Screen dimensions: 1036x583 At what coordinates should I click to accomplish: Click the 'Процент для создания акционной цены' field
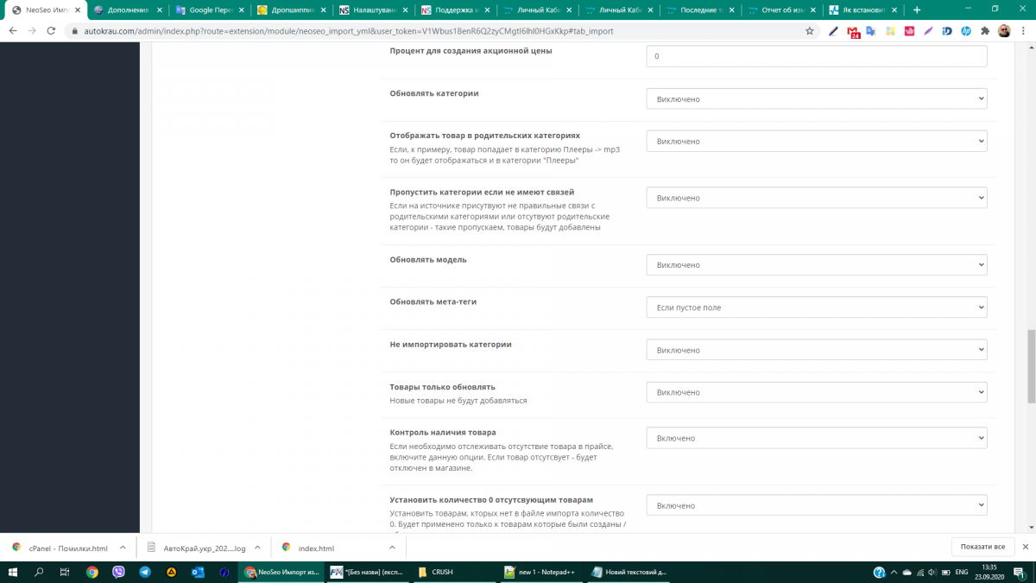coord(816,56)
